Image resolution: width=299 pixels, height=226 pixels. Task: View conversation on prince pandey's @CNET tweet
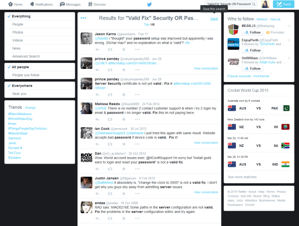(x=206, y=68)
